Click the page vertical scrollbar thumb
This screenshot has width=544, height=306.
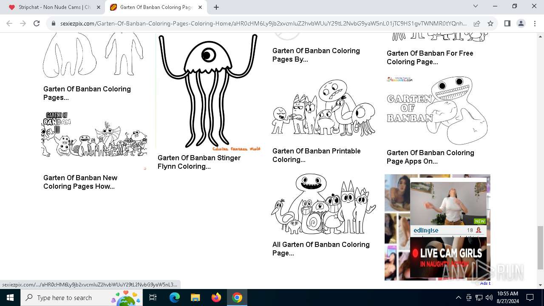click(x=540, y=248)
